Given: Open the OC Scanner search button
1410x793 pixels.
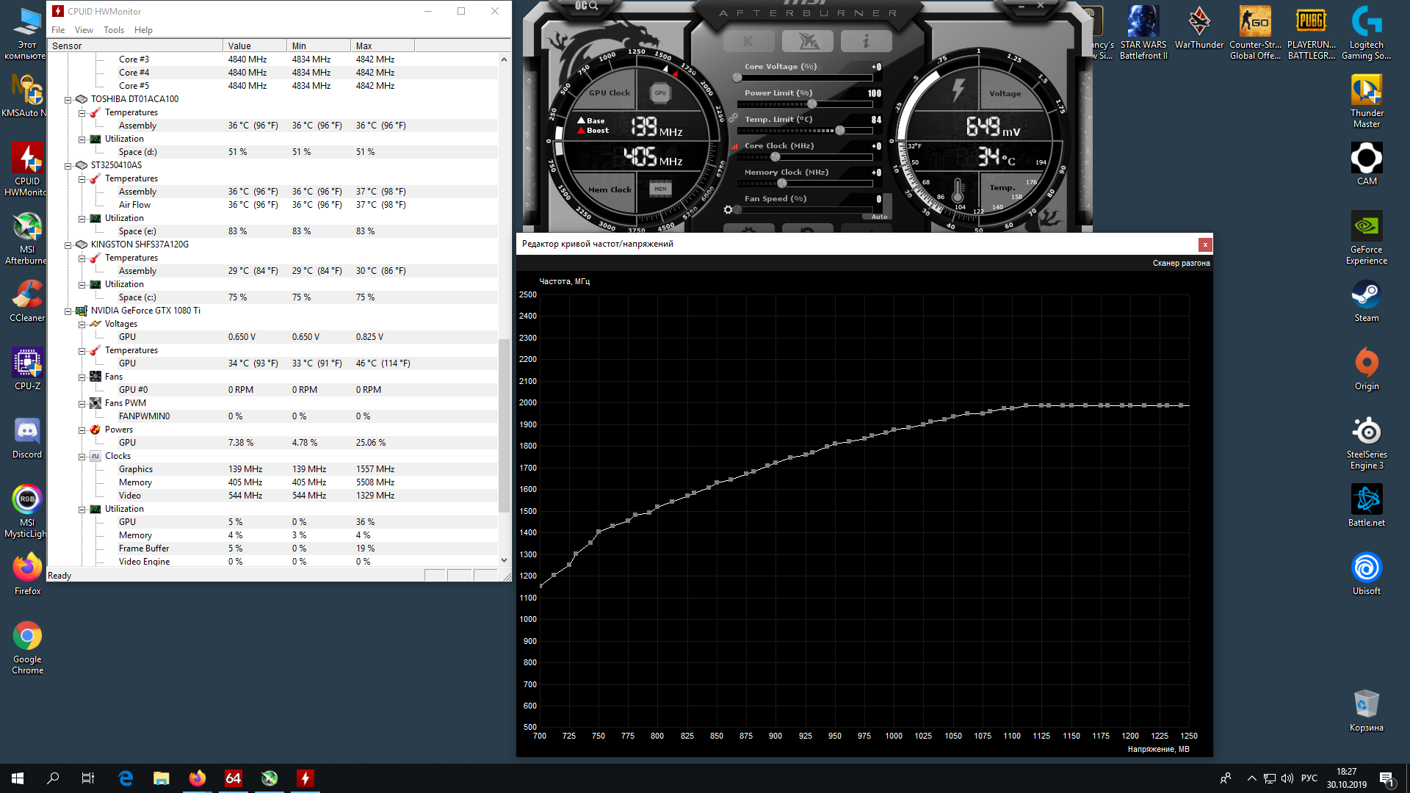Looking at the screenshot, I should 586,6.
